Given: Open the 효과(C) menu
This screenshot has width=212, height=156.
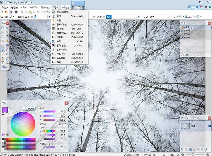Looking at the screenshot, I should coord(65,8).
